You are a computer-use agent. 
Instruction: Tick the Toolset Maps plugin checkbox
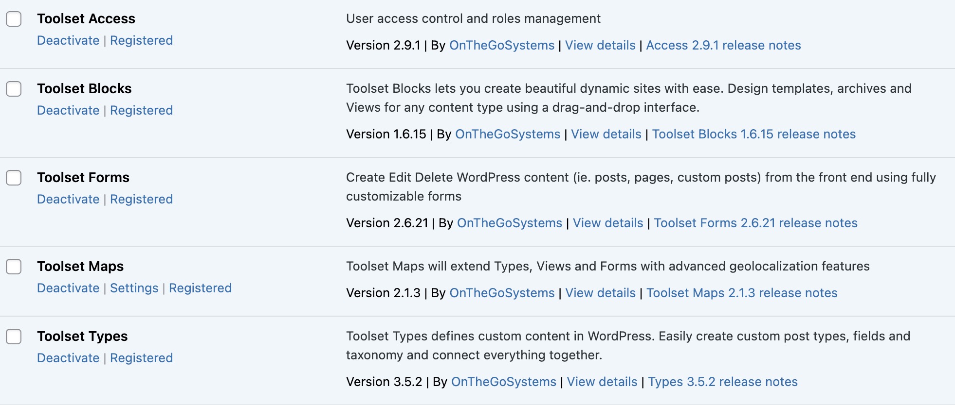tap(14, 267)
